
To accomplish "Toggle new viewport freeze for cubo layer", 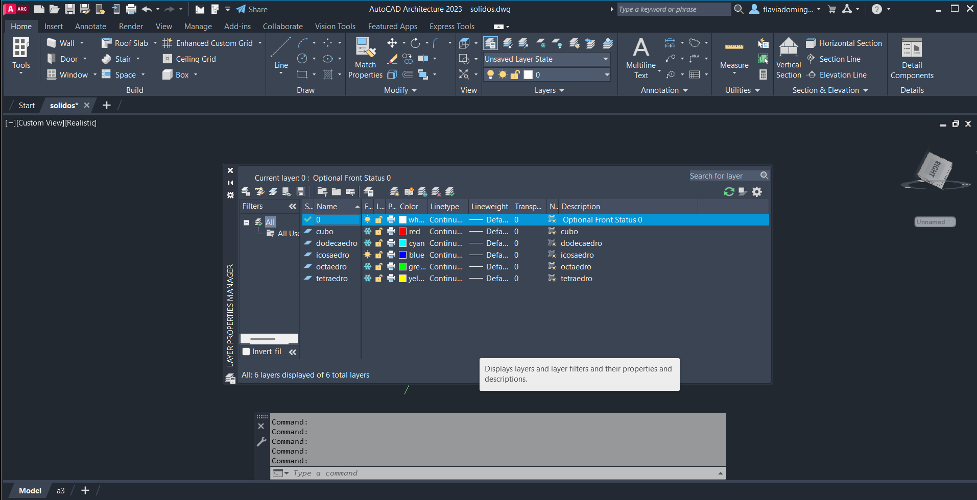I will (552, 232).
